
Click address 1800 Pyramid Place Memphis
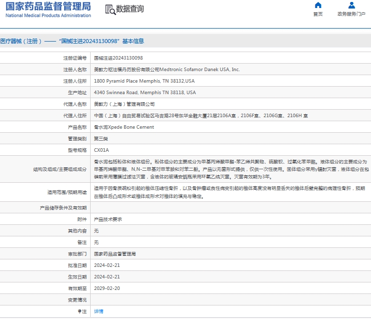click(x=144, y=81)
